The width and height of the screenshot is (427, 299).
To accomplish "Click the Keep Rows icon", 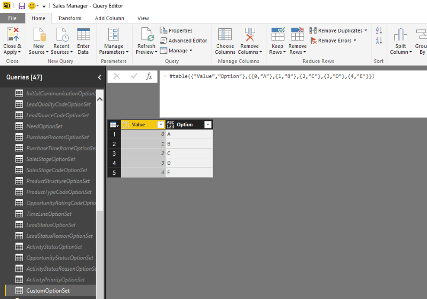I will 278,34.
